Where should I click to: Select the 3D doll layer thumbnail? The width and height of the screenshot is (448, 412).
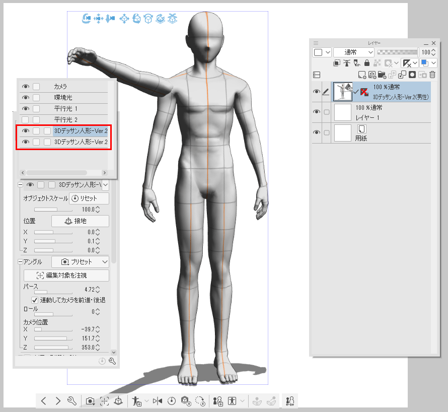[x=343, y=92]
